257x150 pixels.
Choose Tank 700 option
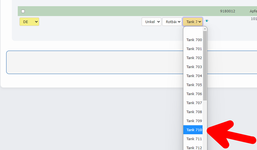coord(194,40)
